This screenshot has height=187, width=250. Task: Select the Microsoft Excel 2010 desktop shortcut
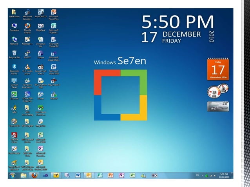(41, 138)
